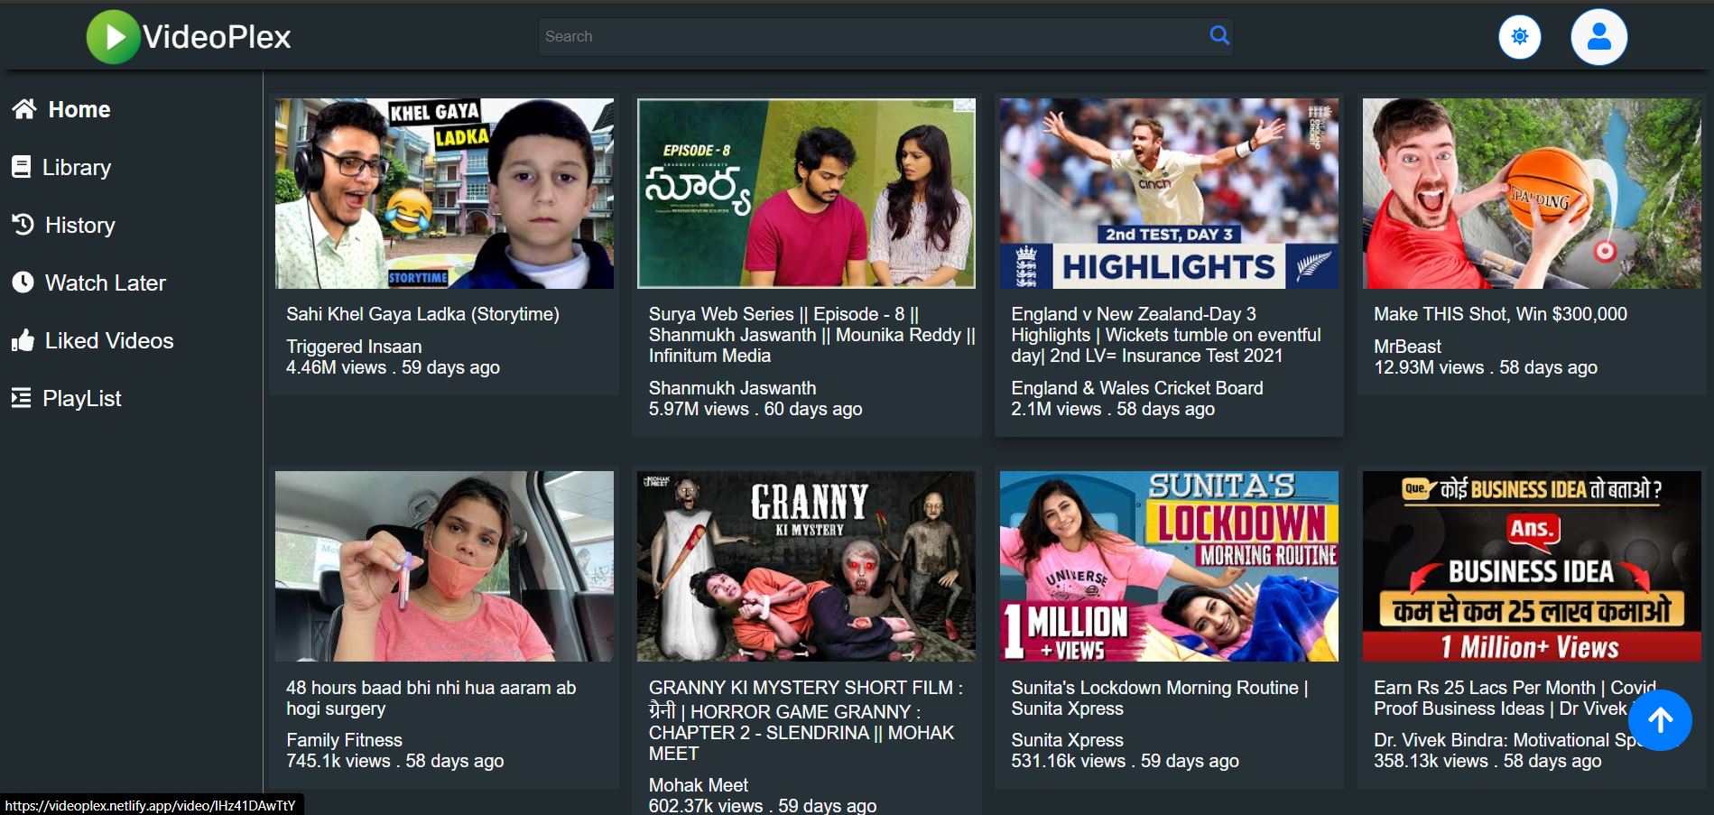
Task: Click title "48 hours baad bhi nhi hua aaram"
Action: (431, 698)
